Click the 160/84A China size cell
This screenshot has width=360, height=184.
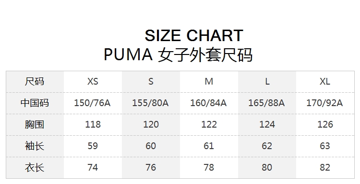pyautogui.click(x=208, y=103)
